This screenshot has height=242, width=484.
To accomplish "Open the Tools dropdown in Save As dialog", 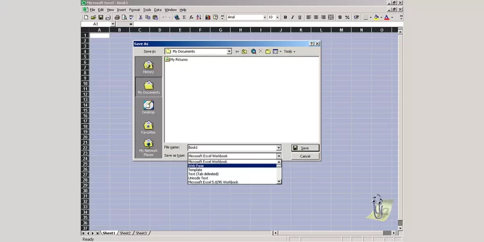I will coord(290,52).
